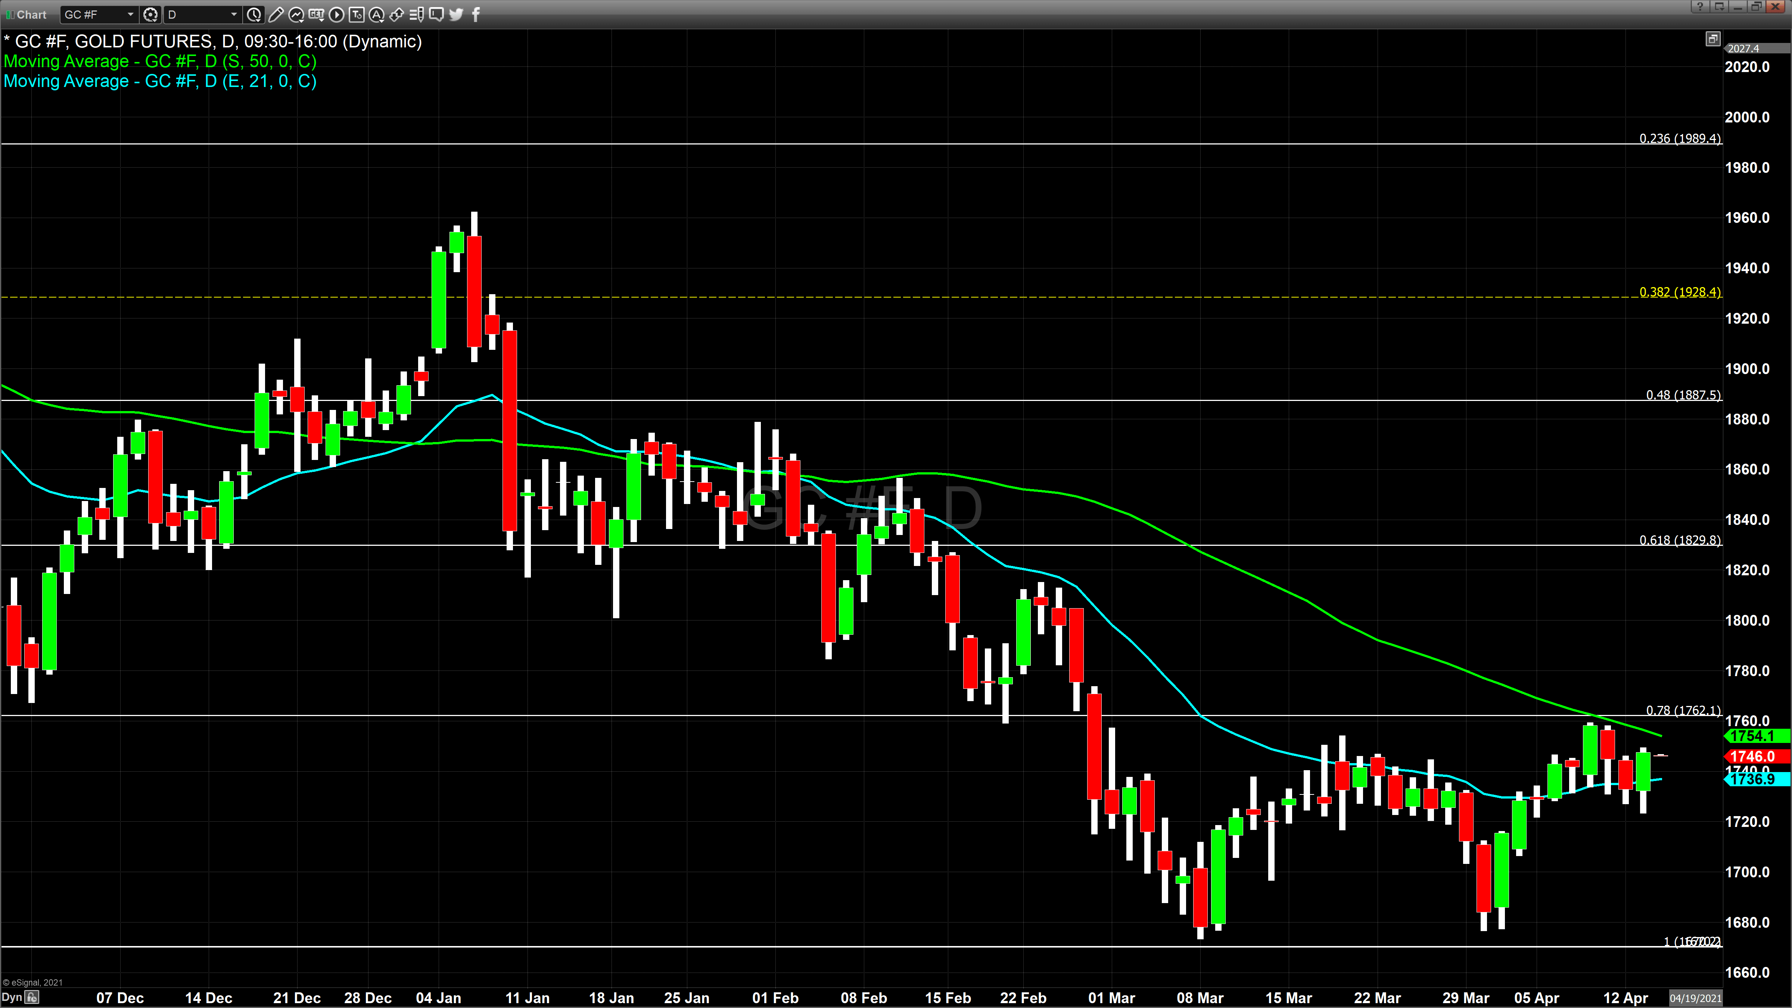The height and width of the screenshot is (1008, 1792).
Task: Select the 50 Moving Average legend label
Action: (160, 61)
